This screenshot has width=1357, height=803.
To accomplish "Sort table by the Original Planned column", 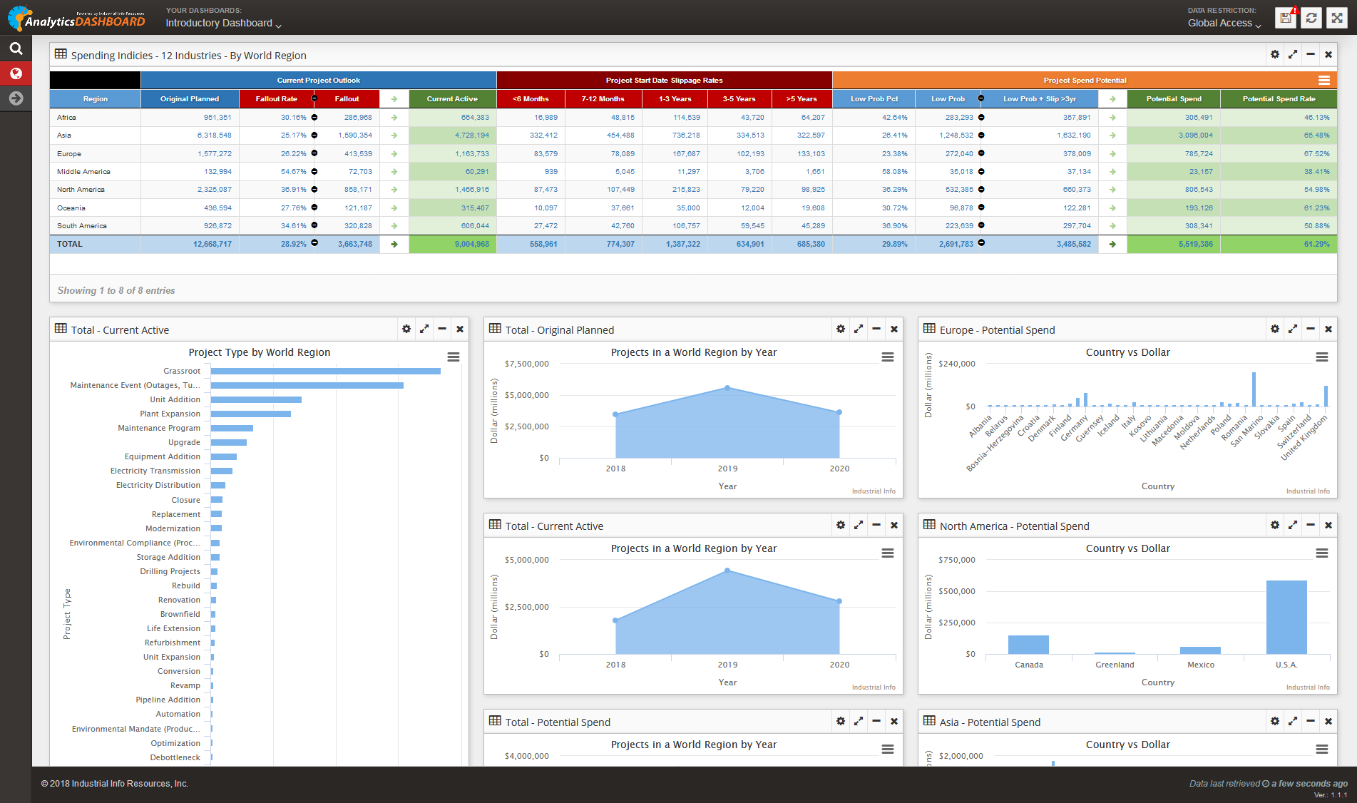I will coord(190,98).
